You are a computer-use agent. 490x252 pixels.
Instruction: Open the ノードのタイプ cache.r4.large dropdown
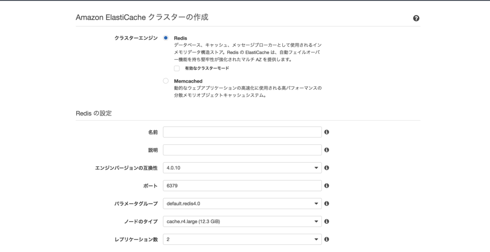click(x=242, y=221)
